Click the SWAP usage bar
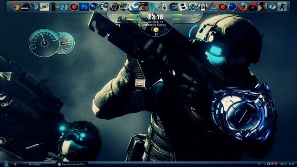The height and width of the screenshot is (167, 297). tap(182, 14)
